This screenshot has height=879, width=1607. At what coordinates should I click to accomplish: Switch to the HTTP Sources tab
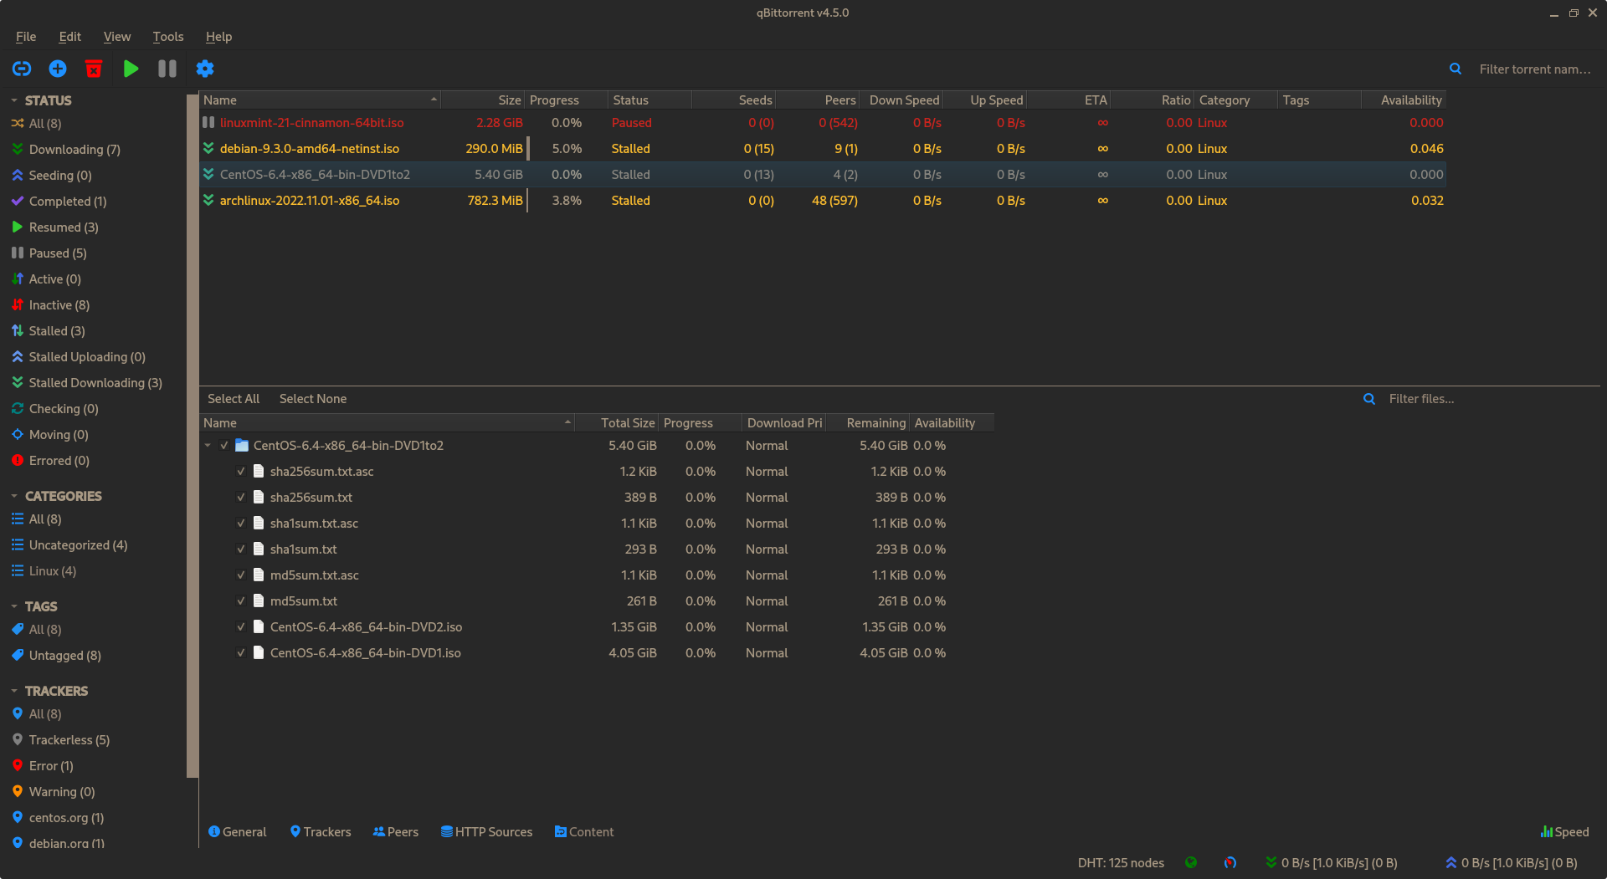click(486, 831)
